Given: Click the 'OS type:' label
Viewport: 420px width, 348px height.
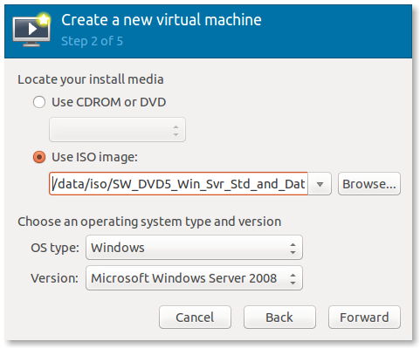Looking at the screenshot, I should click(x=55, y=248).
